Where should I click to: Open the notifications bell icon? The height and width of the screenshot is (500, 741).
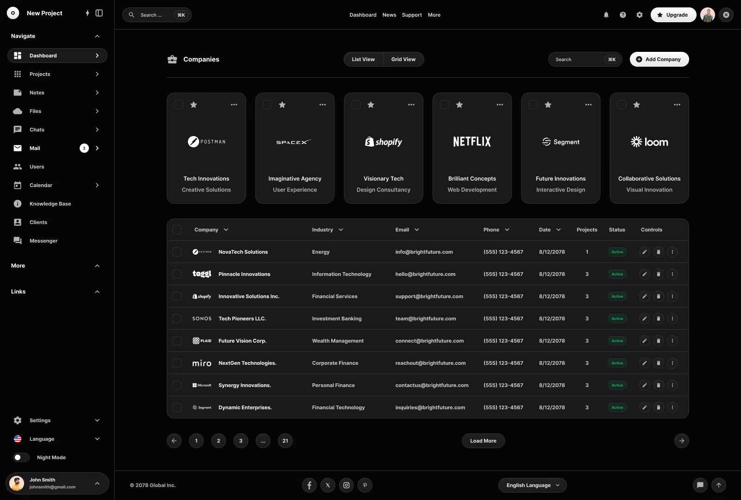pyautogui.click(x=606, y=15)
